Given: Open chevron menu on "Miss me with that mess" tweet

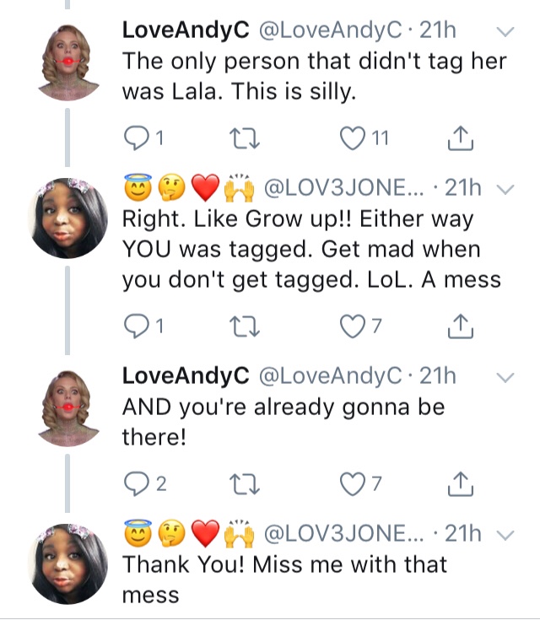Looking at the screenshot, I should (506, 534).
